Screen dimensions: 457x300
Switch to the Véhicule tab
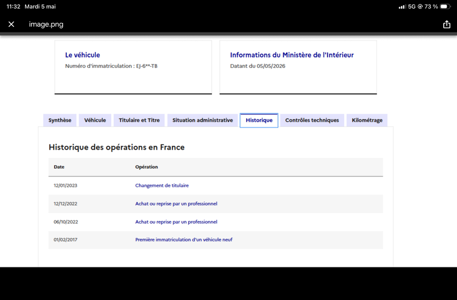[95, 120]
